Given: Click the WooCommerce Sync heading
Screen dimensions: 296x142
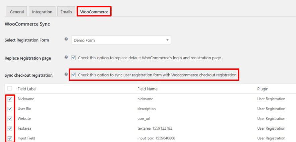Looking at the screenshot, I should point(27,24).
